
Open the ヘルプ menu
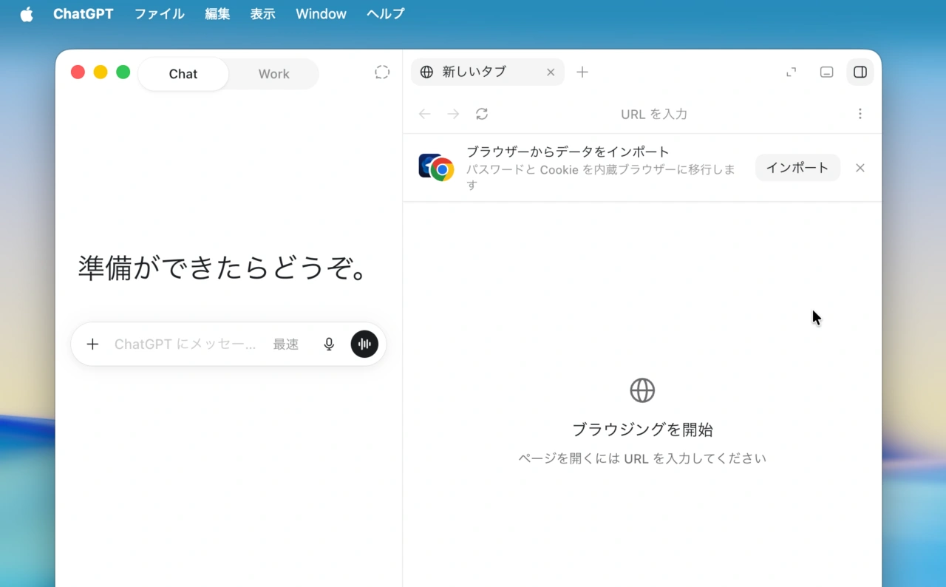(x=385, y=14)
